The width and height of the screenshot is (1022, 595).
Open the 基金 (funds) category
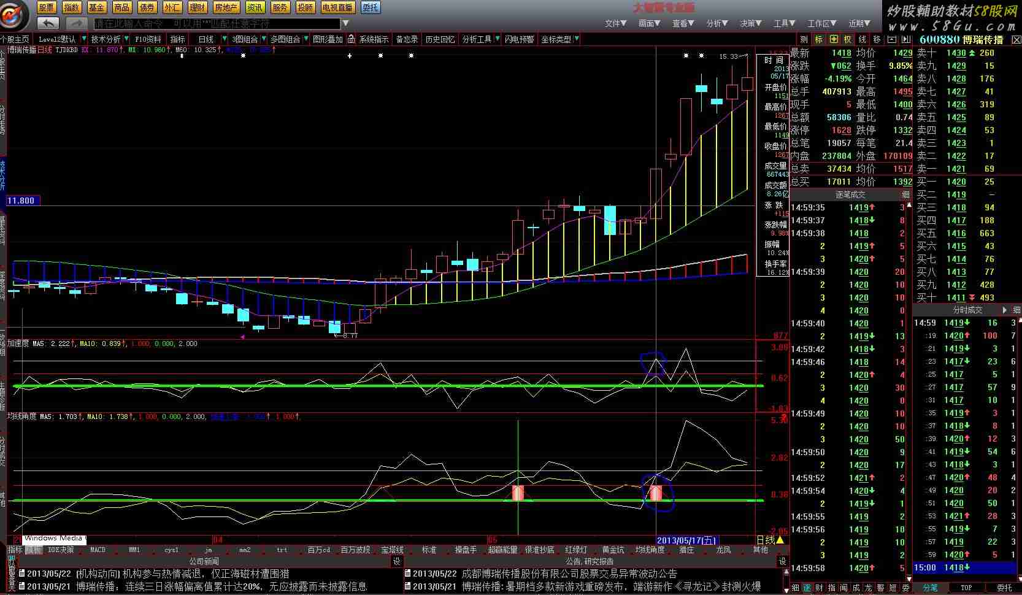click(97, 7)
